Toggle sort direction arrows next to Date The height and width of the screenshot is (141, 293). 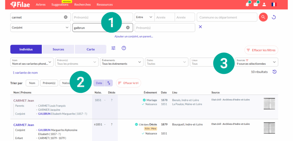tap(109, 83)
